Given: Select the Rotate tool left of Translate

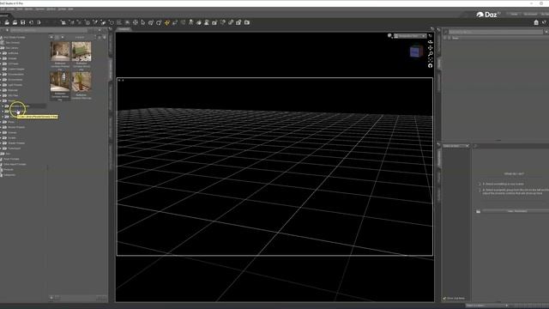Looking at the screenshot, I should coord(159,22).
